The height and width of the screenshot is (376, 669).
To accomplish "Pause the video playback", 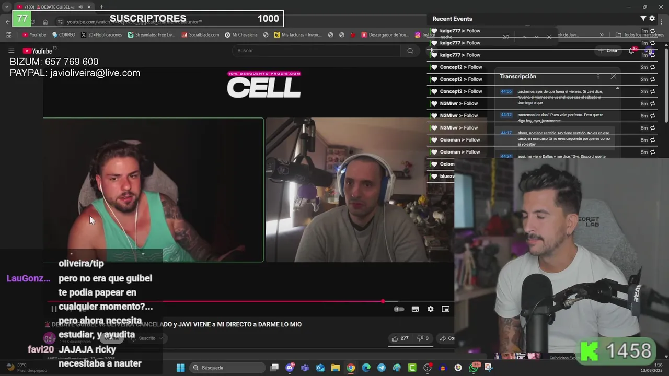I will [x=54, y=309].
